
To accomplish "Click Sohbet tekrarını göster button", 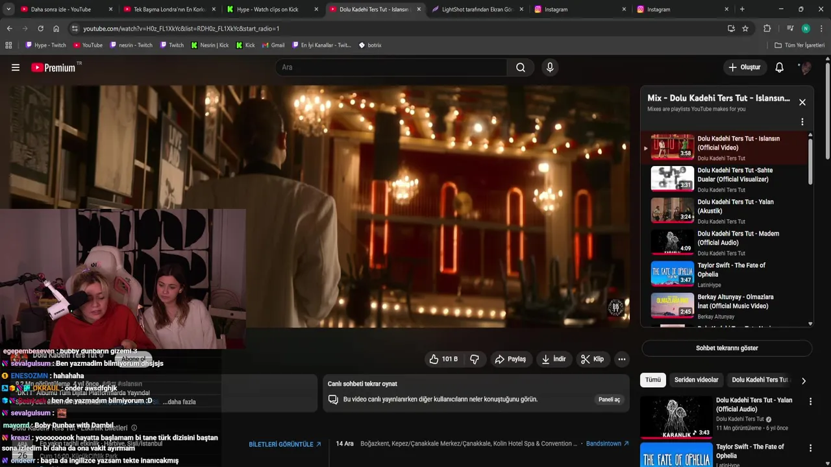I will coord(726,348).
